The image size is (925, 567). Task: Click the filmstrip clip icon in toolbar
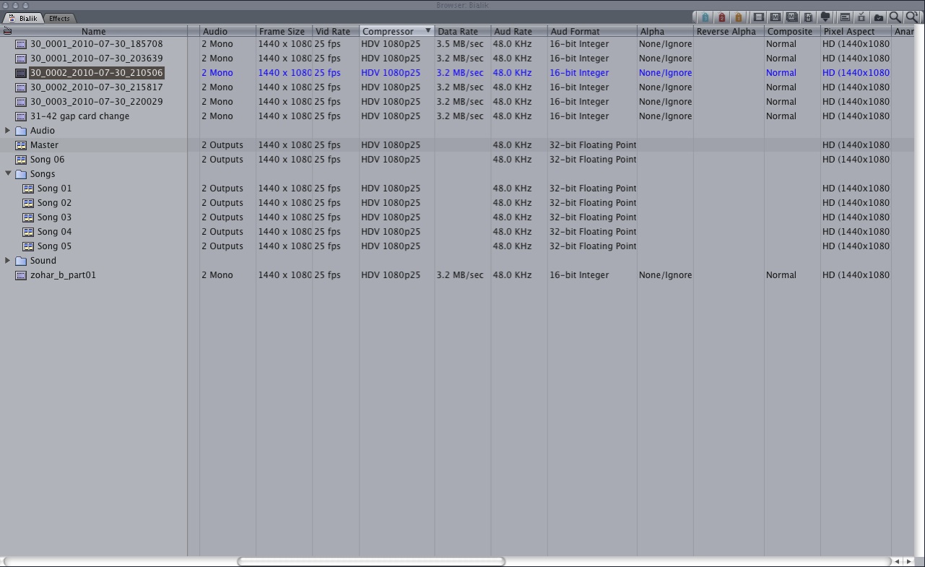[x=758, y=17]
